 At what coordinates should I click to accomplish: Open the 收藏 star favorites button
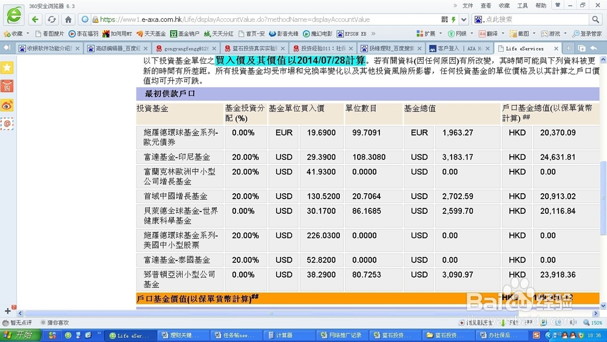tap(13, 33)
